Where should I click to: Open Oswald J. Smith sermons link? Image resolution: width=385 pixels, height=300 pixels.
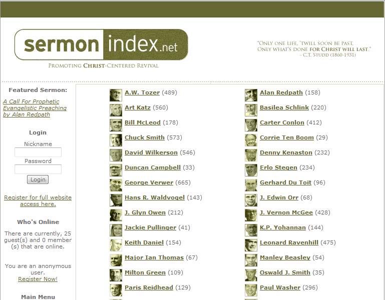click(x=285, y=272)
